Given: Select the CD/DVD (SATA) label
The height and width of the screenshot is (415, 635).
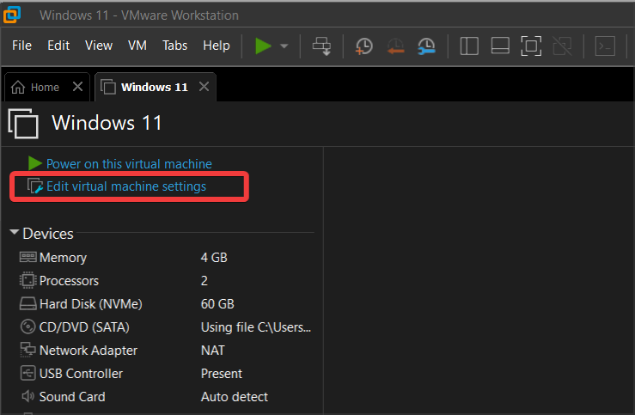Looking at the screenshot, I should [84, 327].
